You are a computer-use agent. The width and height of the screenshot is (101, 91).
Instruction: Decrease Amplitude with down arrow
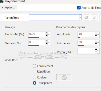coord(96,36)
